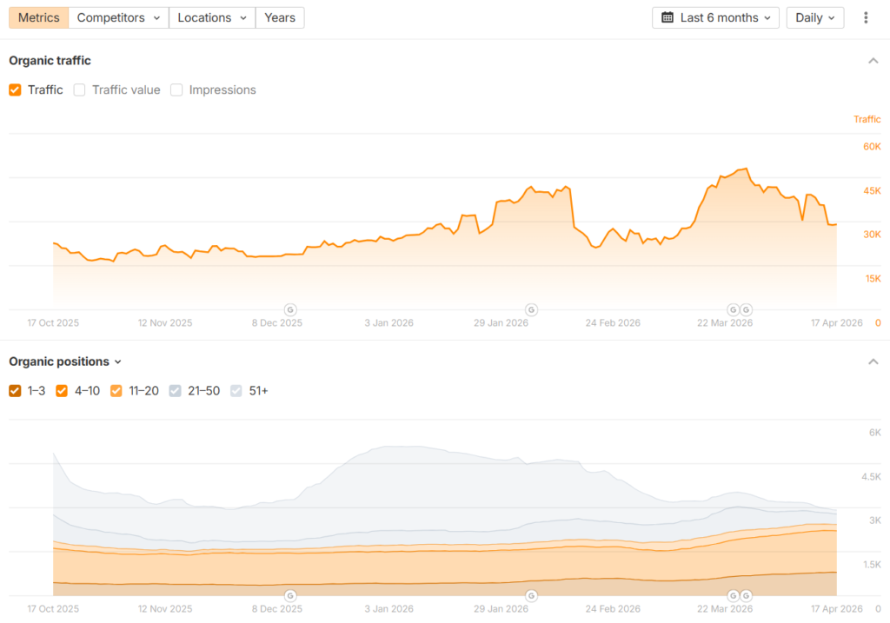Open the Last 6 months date range
The image size is (890, 623).
point(715,17)
